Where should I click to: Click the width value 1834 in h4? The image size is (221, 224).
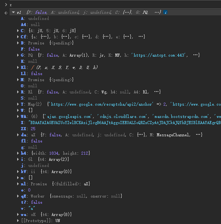pyautogui.click(x=54, y=153)
